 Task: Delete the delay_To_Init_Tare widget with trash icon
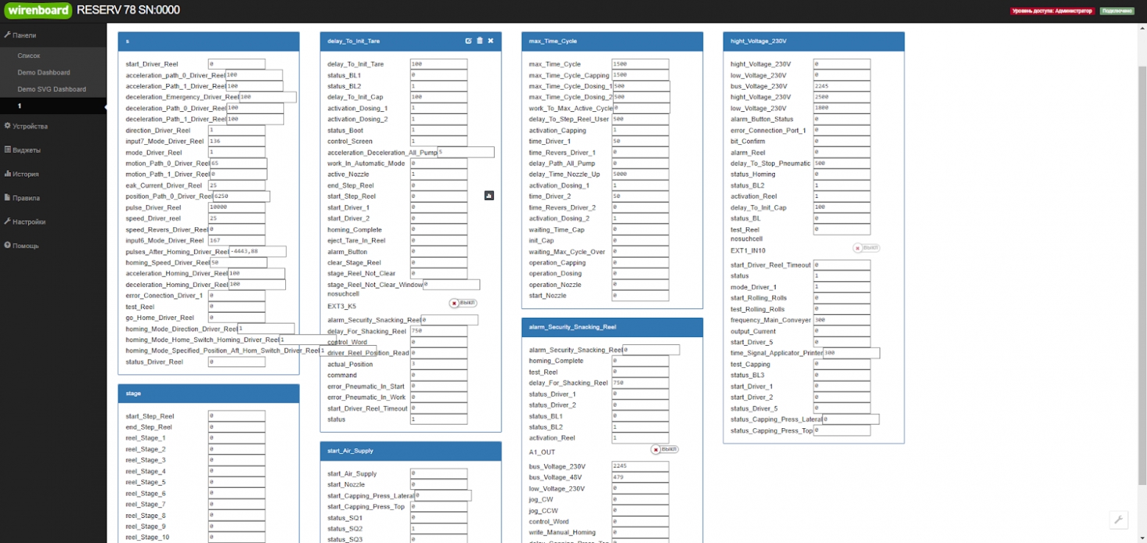[479, 41]
